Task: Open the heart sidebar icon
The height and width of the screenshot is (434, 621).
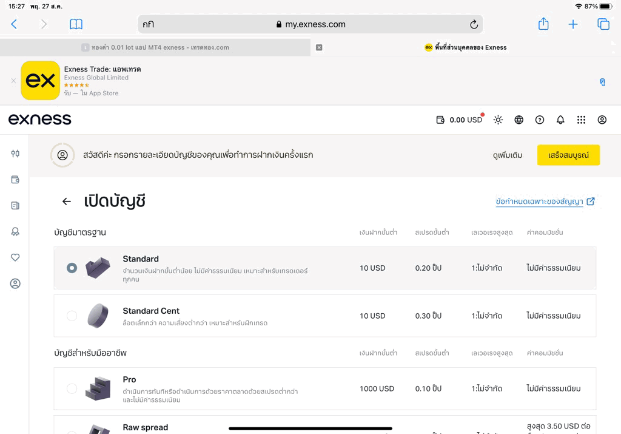Action: tap(15, 257)
